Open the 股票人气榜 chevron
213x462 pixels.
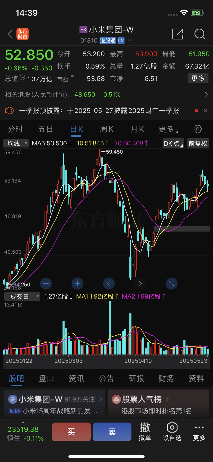[x=167, y=399]
